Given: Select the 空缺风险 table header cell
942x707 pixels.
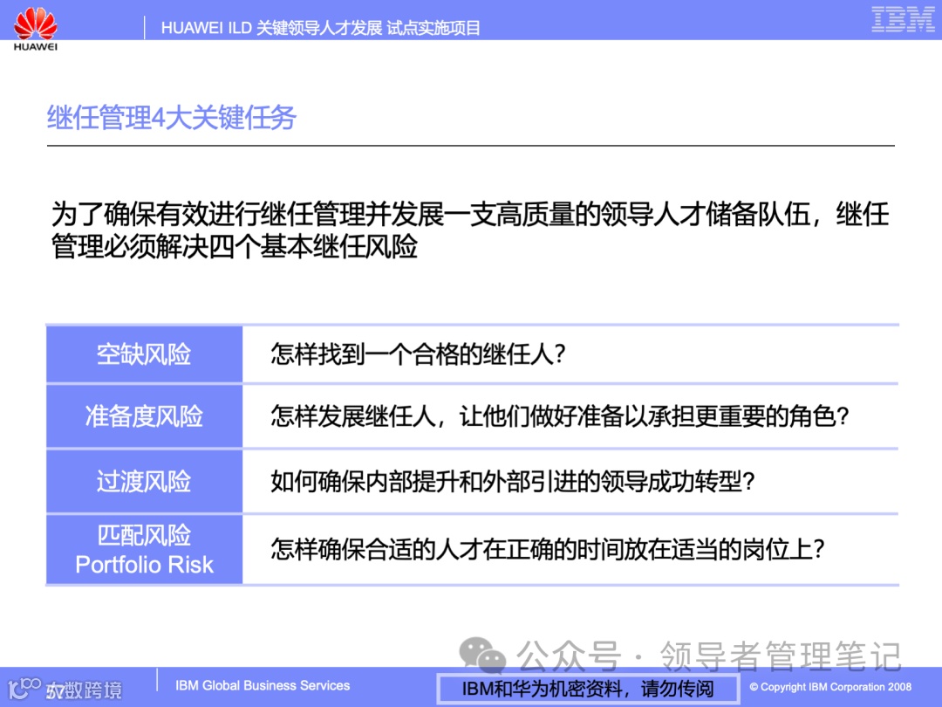Looking at the screenshot, I should [144, 354].
